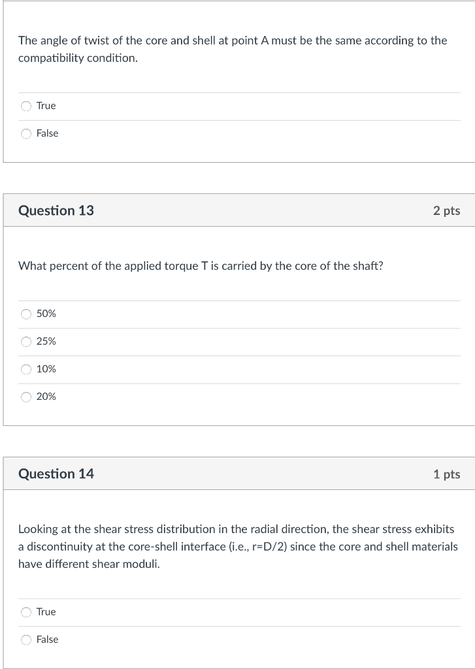
Task: Click the Question 14 heading
Action: (56, 474)
